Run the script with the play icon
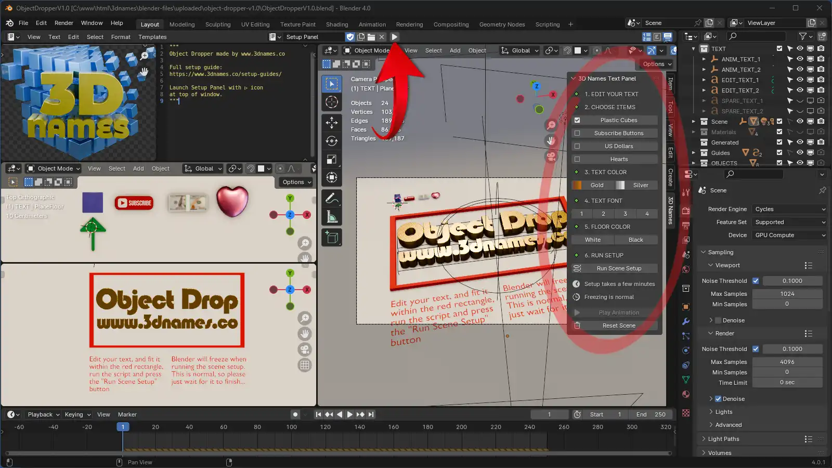This screenshot has width=832, height=468. (394, 37)
